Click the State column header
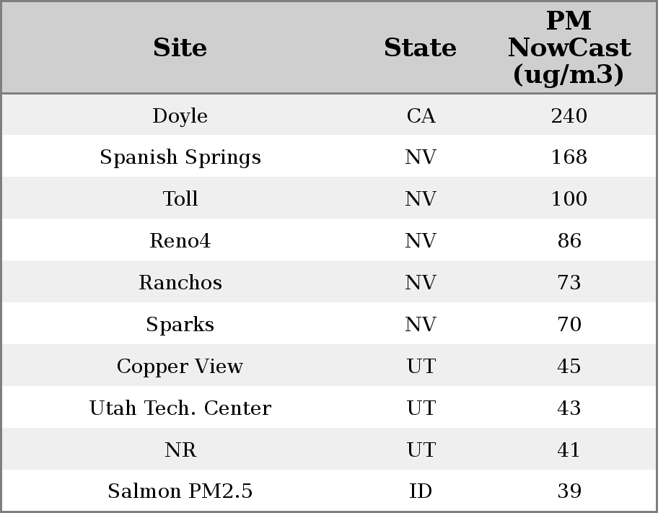 pos(420,48)
